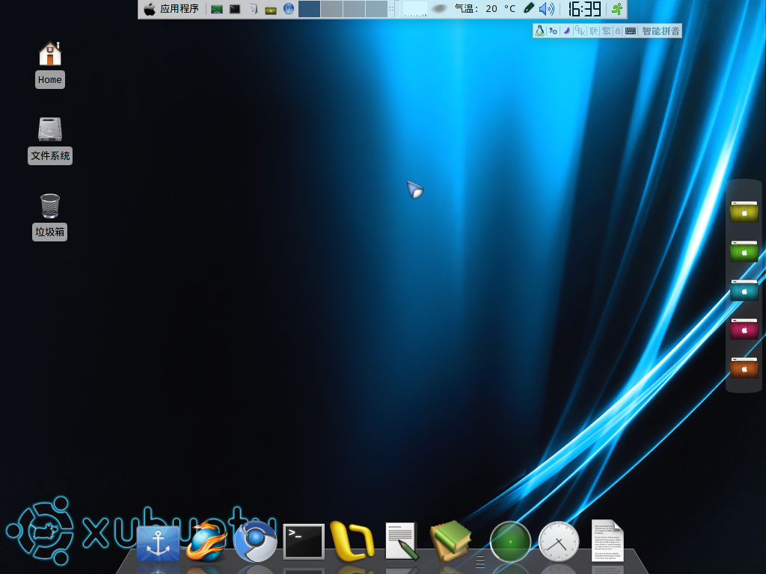Open the 文件系统 file system desktop icon

[x=50, y=141]
